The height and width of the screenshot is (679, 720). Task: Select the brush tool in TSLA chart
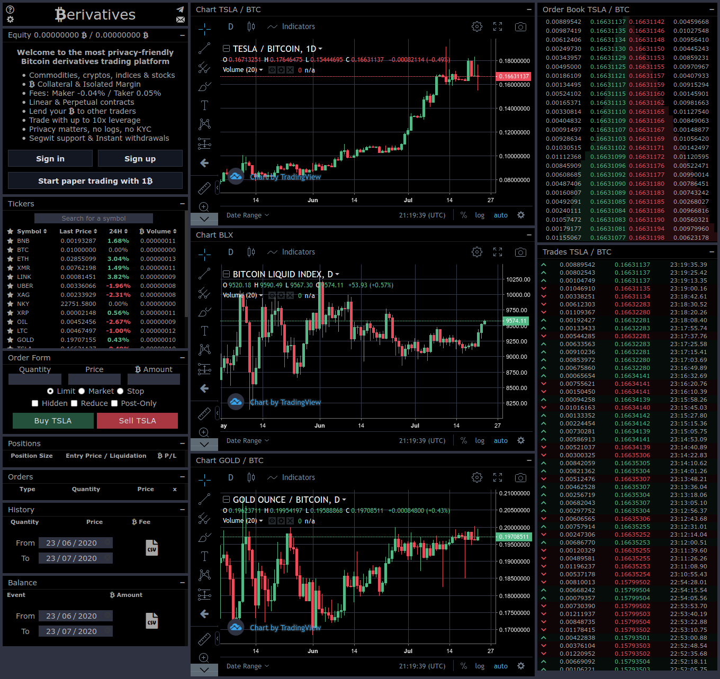(x=204, y=86)
